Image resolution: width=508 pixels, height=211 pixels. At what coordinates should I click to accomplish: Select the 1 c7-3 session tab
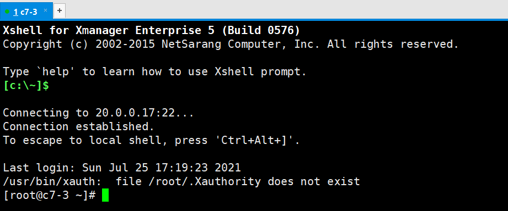pyautogui.click(x=26, y=12)
